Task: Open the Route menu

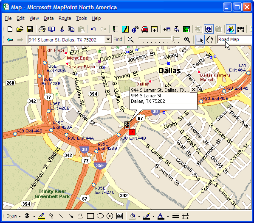Action: pos(65,18)
